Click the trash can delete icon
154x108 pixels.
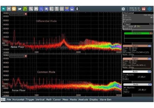(x=77, y=9)
